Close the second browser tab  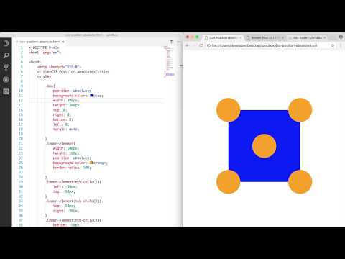[282, 37]
